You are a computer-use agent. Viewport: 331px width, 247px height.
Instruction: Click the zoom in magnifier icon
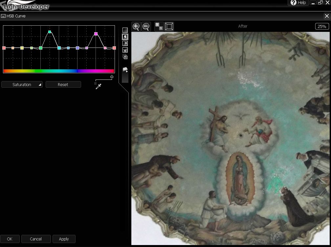tap(136, 27)
